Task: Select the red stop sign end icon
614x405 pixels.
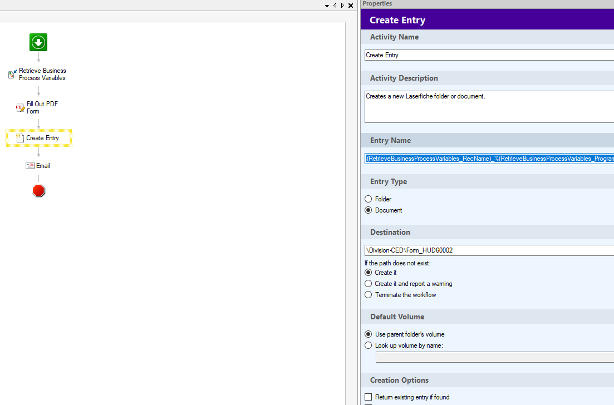Action: click(x=39, y=191)
